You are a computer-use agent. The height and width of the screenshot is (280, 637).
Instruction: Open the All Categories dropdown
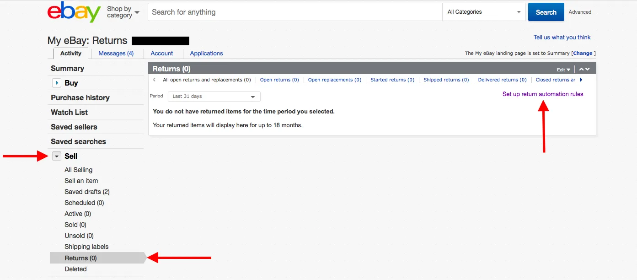point(484,12)
